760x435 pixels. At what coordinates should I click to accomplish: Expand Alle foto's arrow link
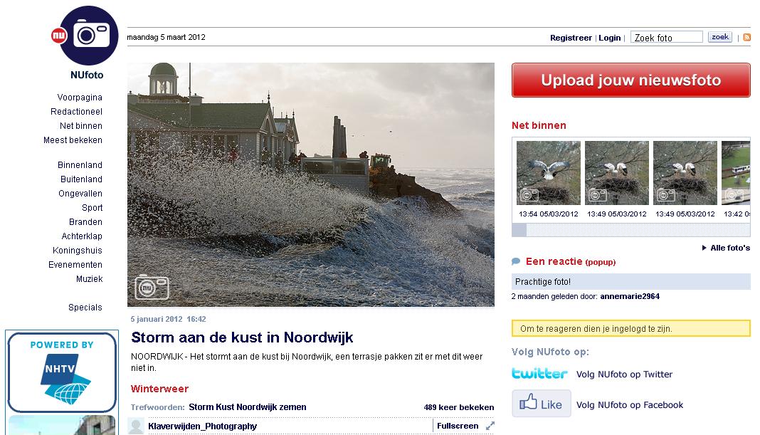(x=726, y=248)
